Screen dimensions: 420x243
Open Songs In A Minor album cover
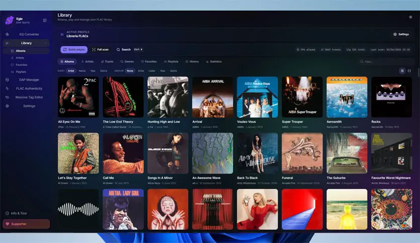pos(168,153)
